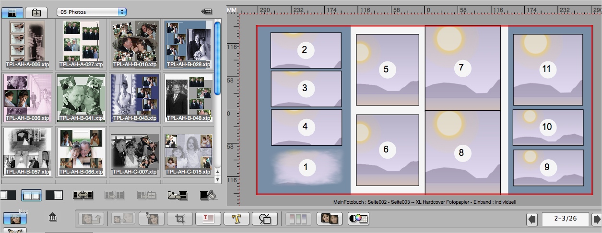Click the template list scroll down arrow
Screen dimensions: 602x233
coord(217,179)
